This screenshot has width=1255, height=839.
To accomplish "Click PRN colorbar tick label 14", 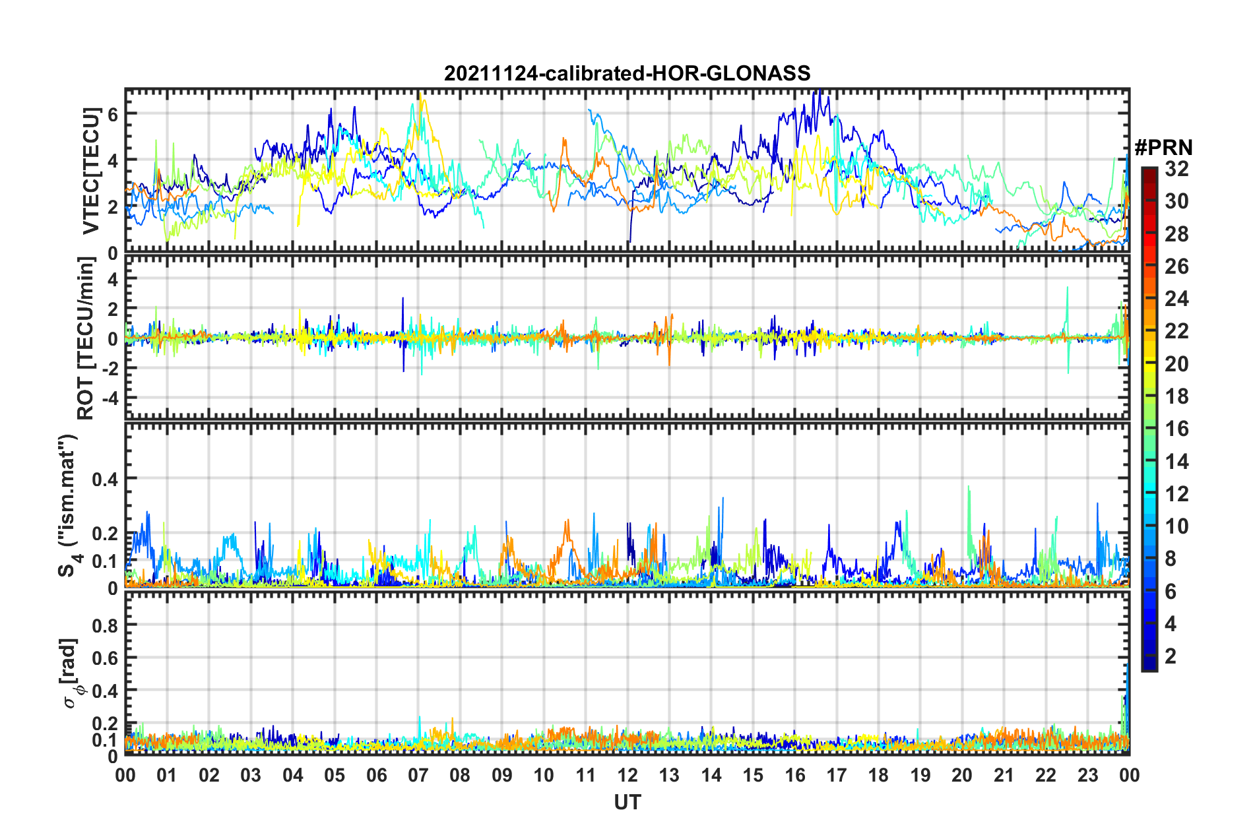I will click(1176, 462).
